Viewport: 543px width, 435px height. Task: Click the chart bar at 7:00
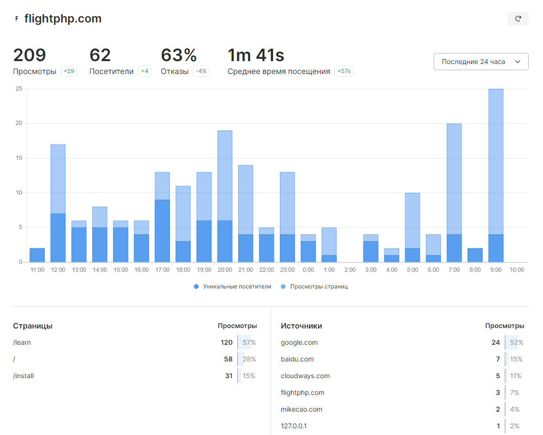click(x=454, y=193)
